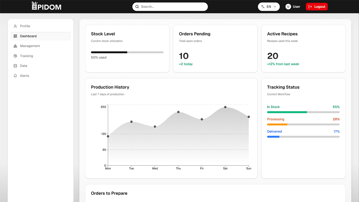Screen dimensions: 359x202
Task: Click the Processing progress bar
Action: [303, 124]
